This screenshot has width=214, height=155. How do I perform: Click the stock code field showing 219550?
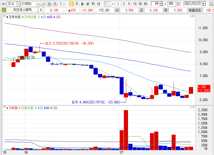click(29, 4)
